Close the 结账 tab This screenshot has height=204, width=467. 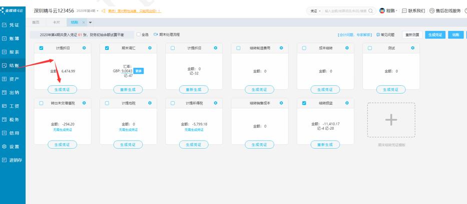point(84,22)
